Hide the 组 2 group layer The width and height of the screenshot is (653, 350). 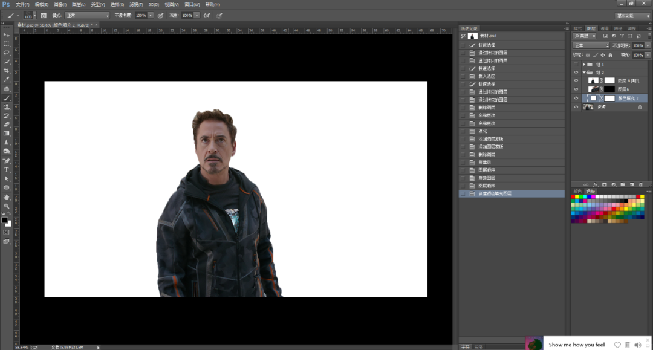click(x=576, y=73)
